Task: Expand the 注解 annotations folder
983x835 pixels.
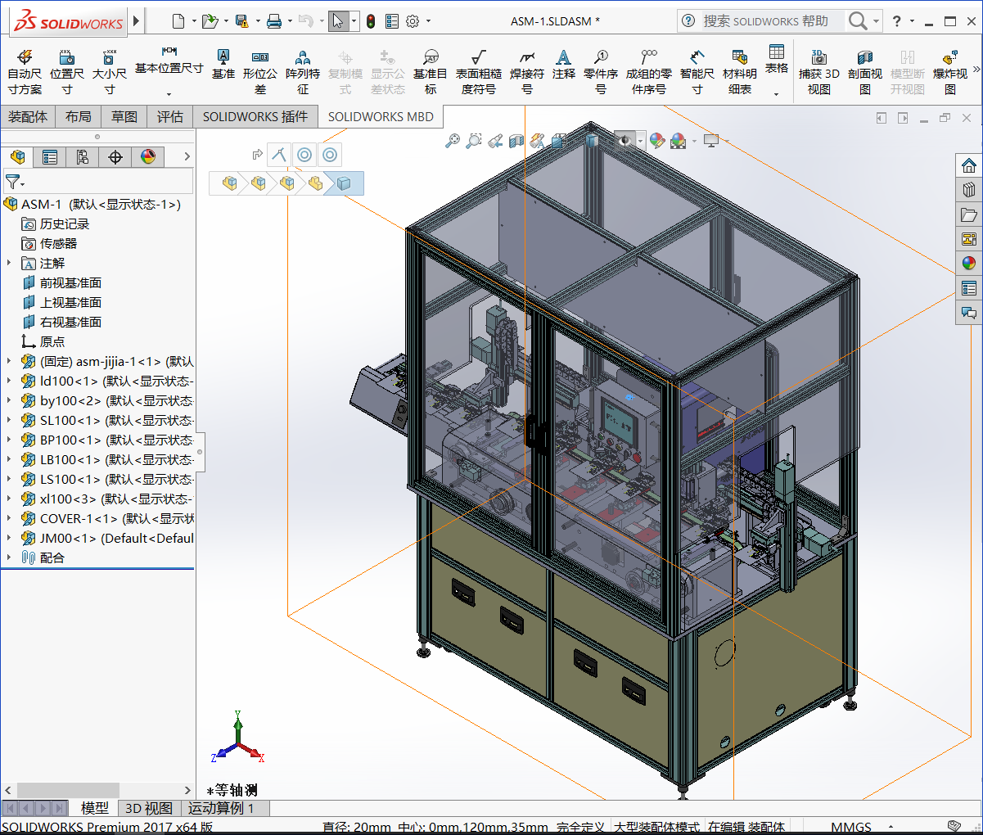Action: [x=9, y=263]
